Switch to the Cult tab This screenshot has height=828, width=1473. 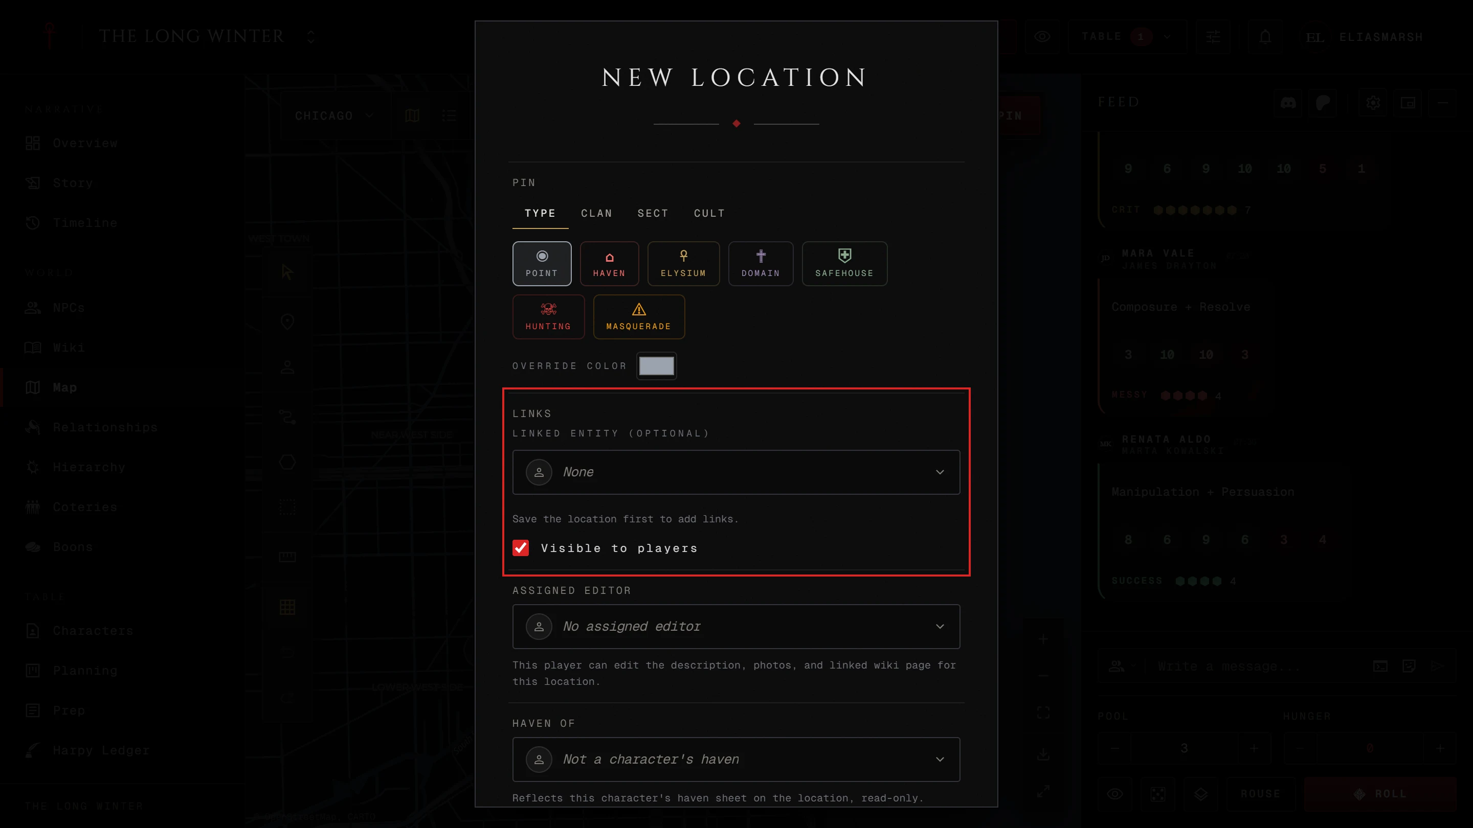click(709, 213)
